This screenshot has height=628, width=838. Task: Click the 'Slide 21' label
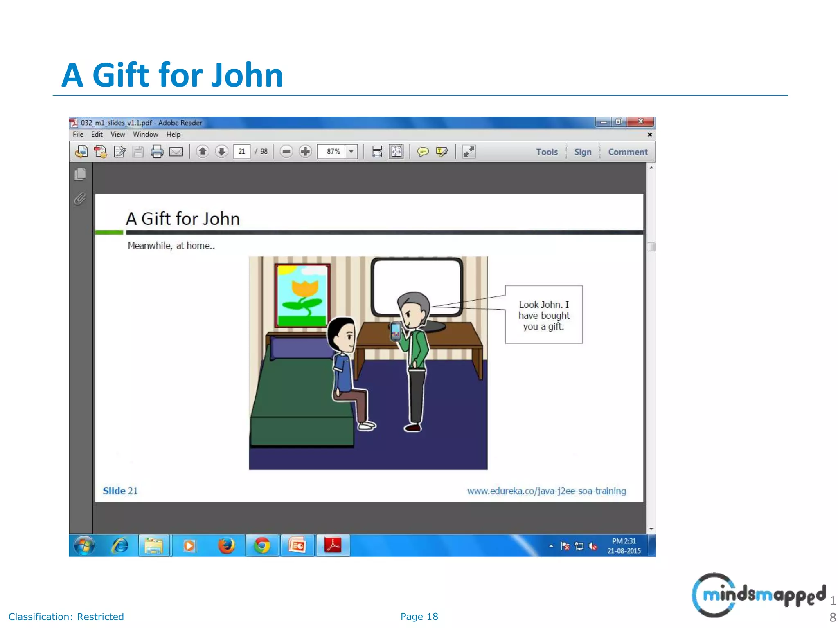click(x=120, y=491)
